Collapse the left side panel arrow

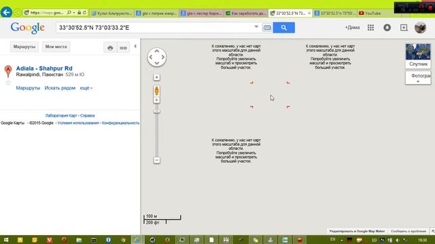coord(135,46)
